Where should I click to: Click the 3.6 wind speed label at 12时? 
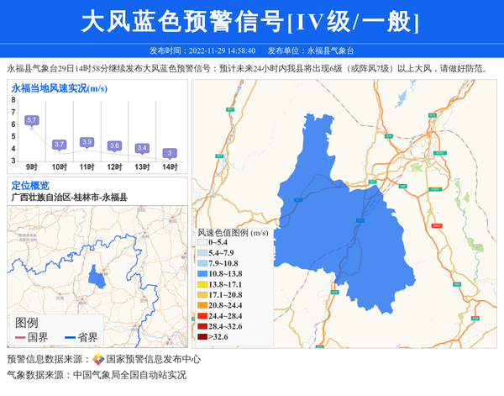point(114,145)
